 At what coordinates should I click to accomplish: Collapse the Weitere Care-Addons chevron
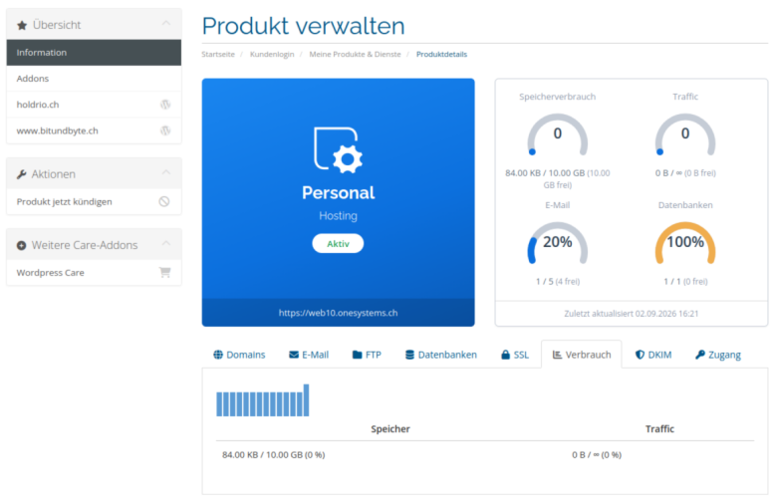point(166,243)
